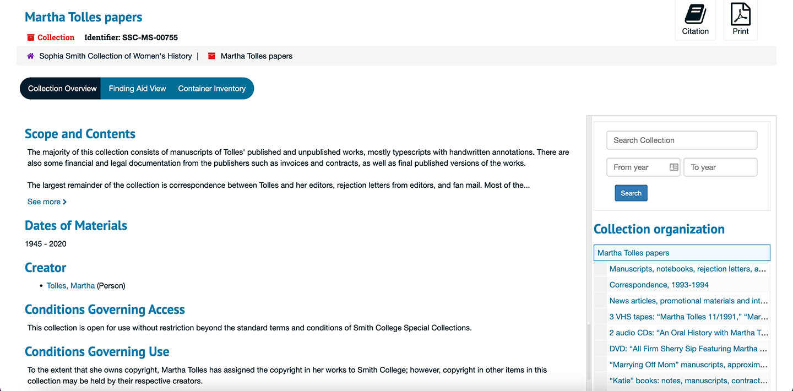
Task: Open the Tolles, Martha creator link
Action: click(70, 286)
